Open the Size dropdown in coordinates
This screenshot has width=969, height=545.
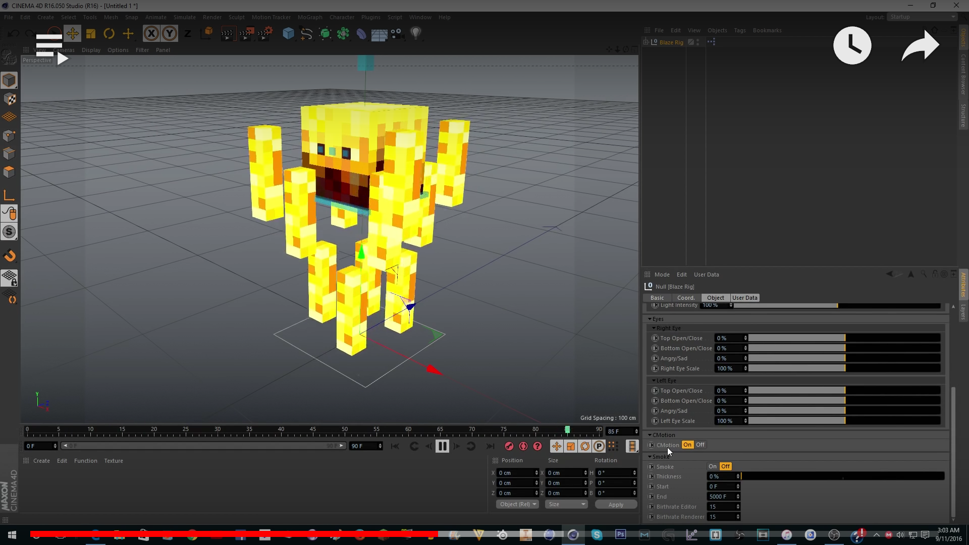[x=566, y=504]
